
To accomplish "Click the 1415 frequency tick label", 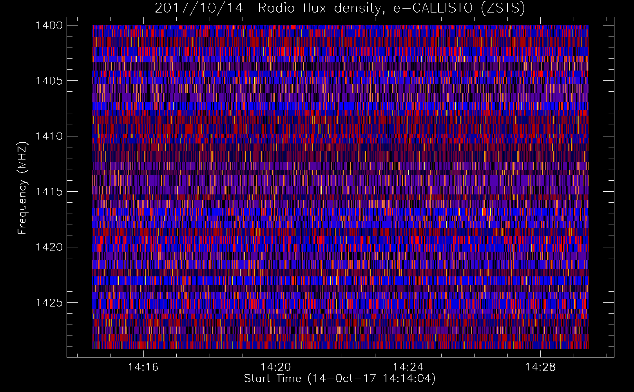I will 49,192.
